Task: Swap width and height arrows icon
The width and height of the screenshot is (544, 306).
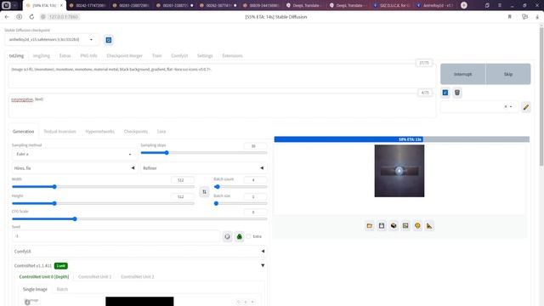Action: click(204, 191)
